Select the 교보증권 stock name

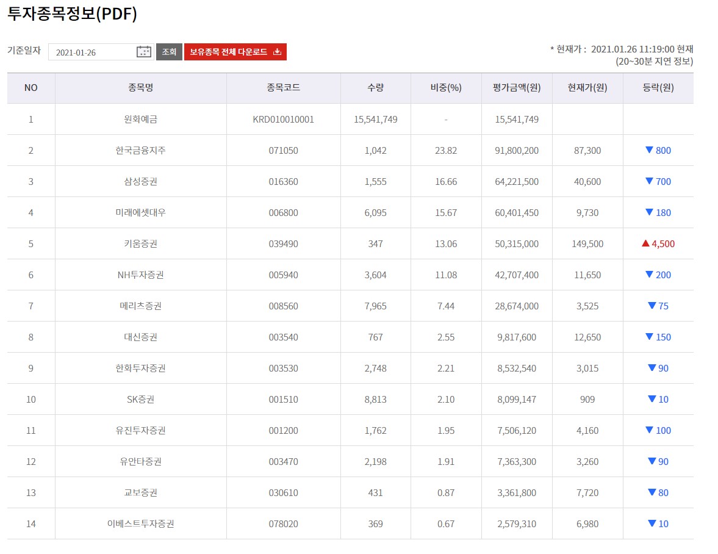tap(140, 492)
